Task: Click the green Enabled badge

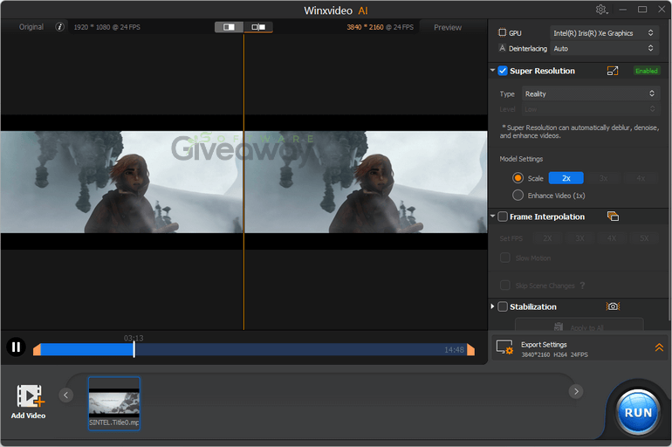Action: tap(647, 71)
